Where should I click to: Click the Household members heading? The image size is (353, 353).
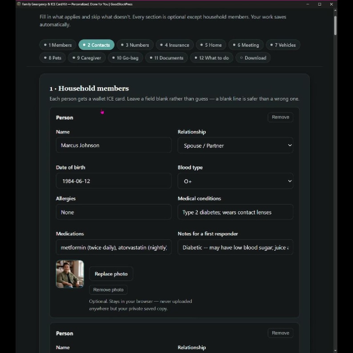click(x=89, y=88)
